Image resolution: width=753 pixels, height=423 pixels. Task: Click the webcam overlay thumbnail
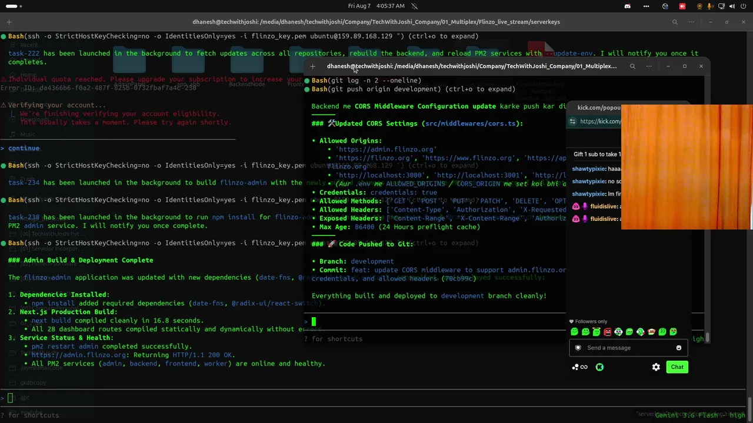click(x=687, y=167)
